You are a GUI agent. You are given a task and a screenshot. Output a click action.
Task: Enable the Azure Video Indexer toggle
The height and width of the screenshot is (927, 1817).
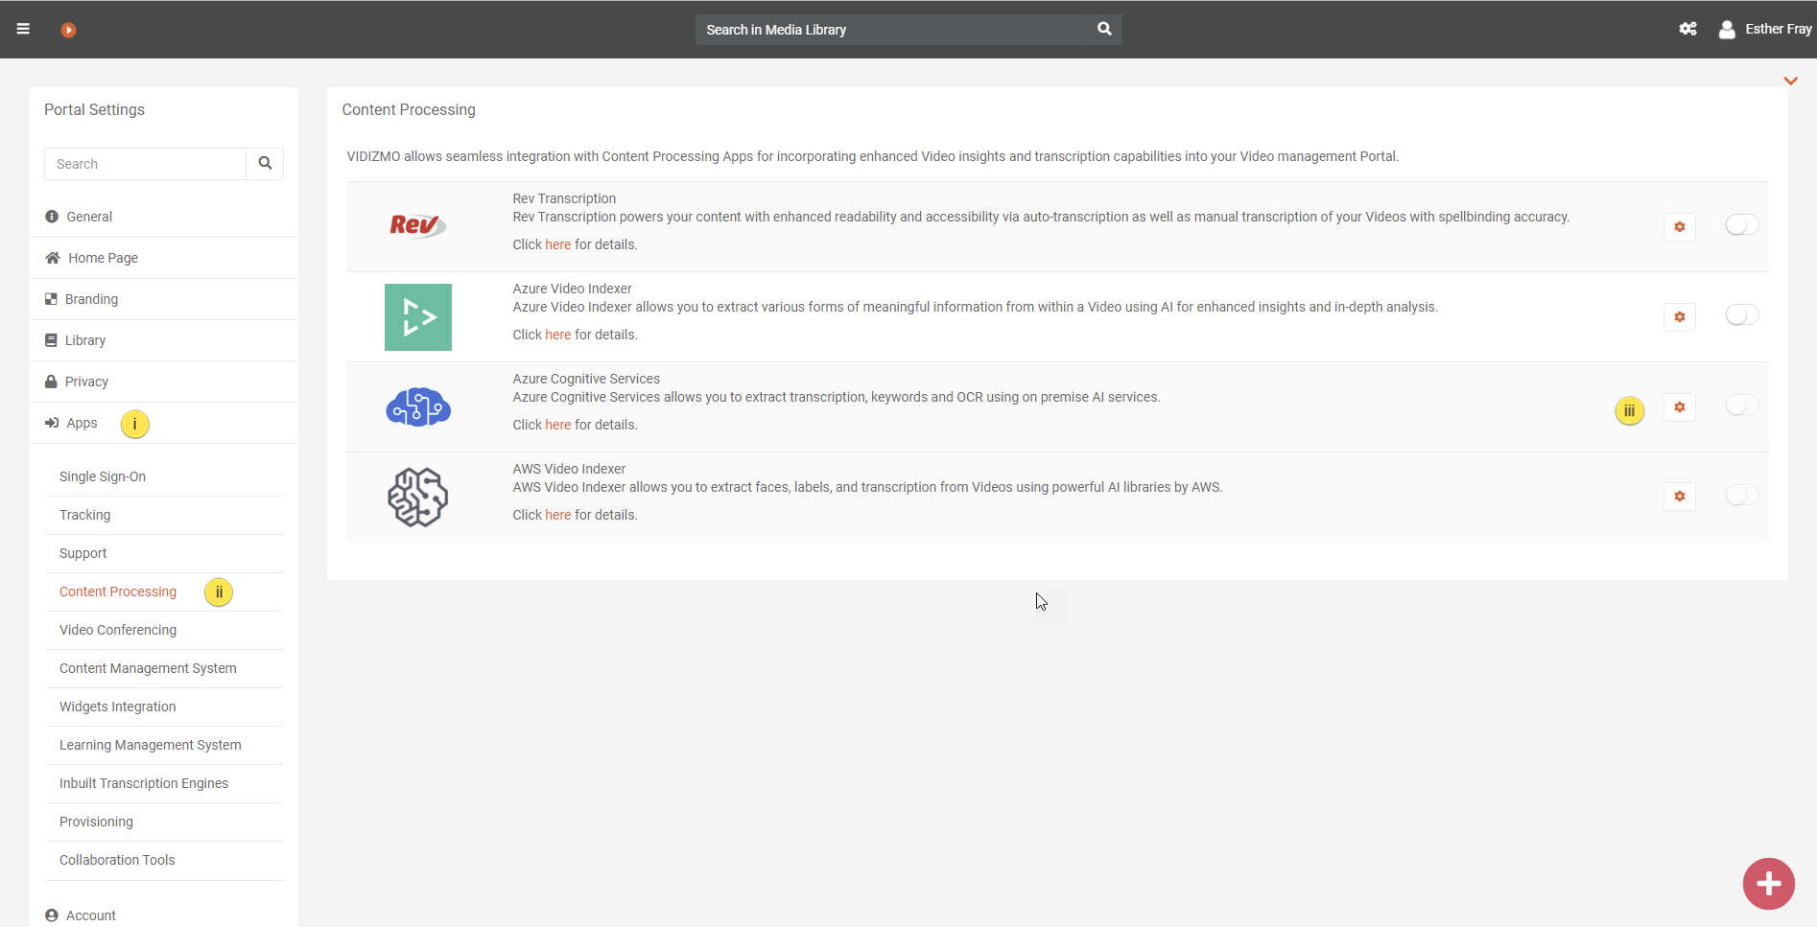tap(1741, 315)
